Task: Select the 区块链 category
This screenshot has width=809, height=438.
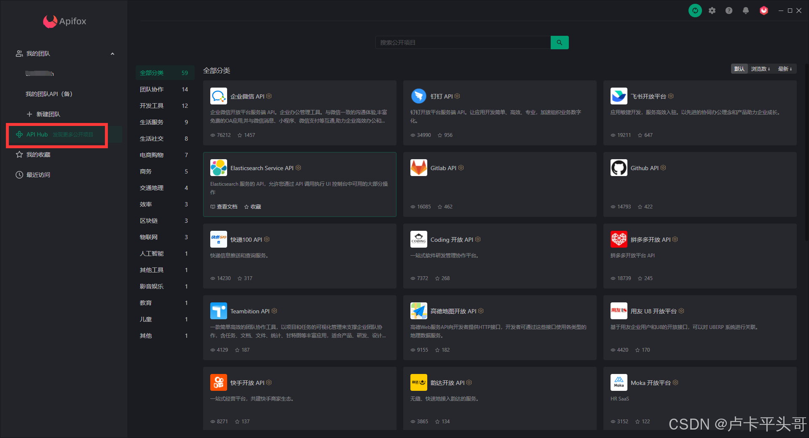Action: point(165,221)
